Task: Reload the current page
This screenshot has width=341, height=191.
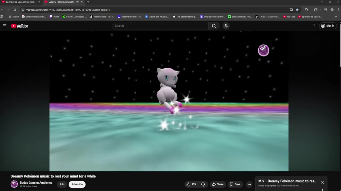Action: 15,10
